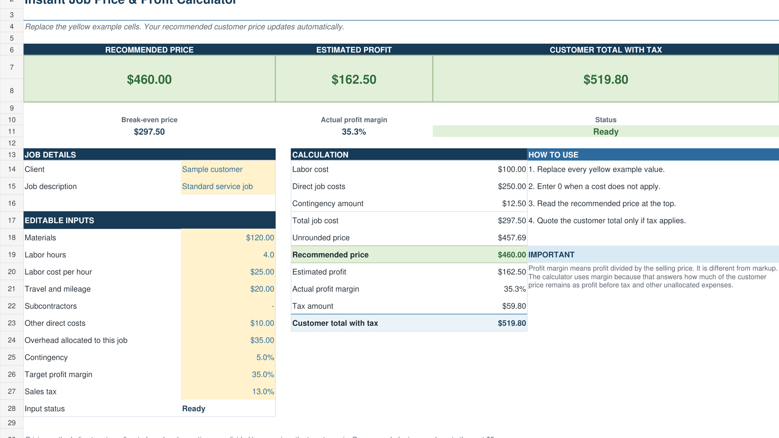
Task: Select the Contingency 5.0% cell
Action: pos(228,357)
